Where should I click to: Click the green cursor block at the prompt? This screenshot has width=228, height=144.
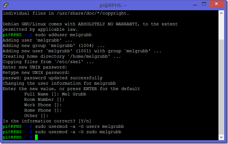click(36, 137)
